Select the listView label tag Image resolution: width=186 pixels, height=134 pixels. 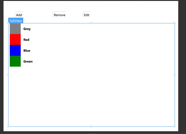pyautogui.click(x=16, y=21)
